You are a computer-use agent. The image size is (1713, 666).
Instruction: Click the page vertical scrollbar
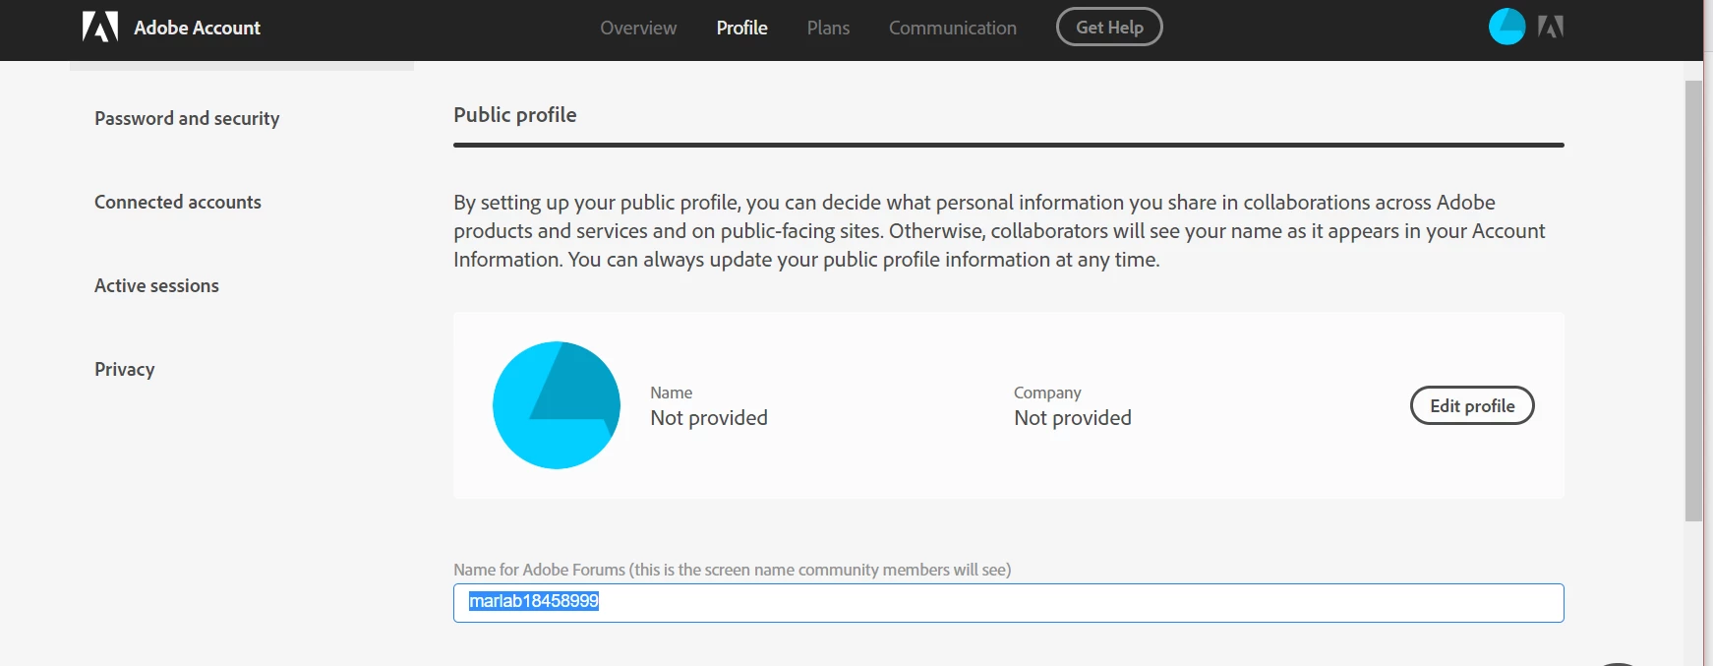tap(1693, 300)
